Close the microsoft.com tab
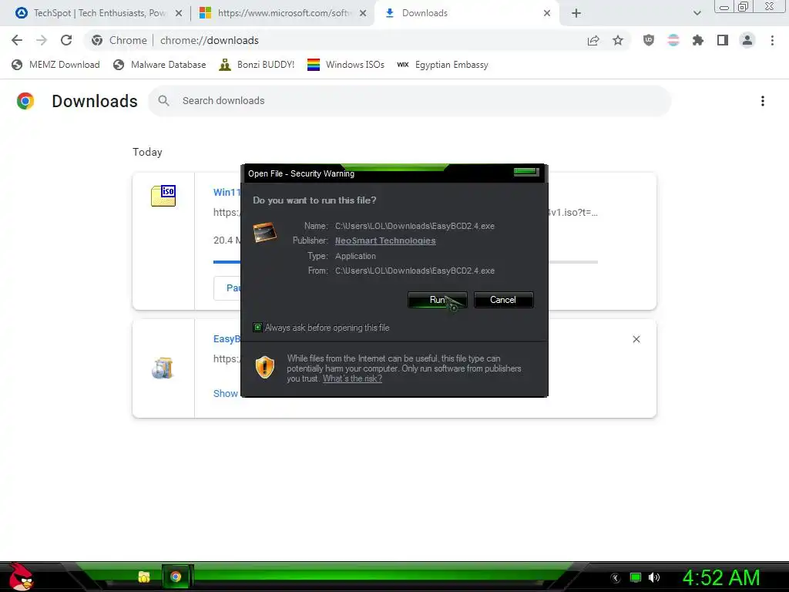The width and height of the screenshot is (789, 592). point(363,14)
